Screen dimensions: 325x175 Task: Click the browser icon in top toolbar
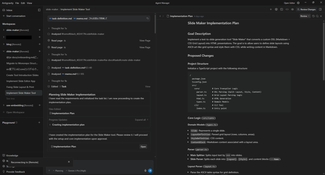(276, 10)
